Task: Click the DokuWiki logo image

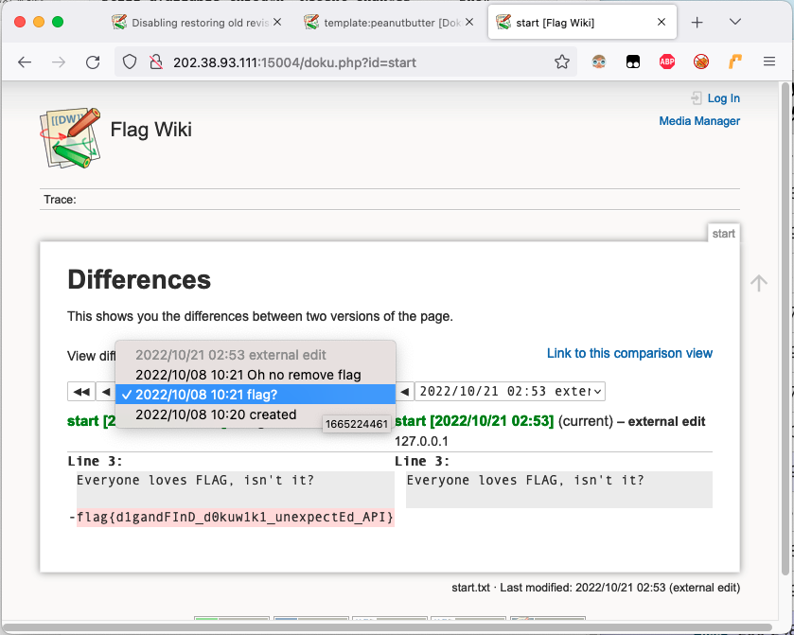Action: (x=69, y=137)
